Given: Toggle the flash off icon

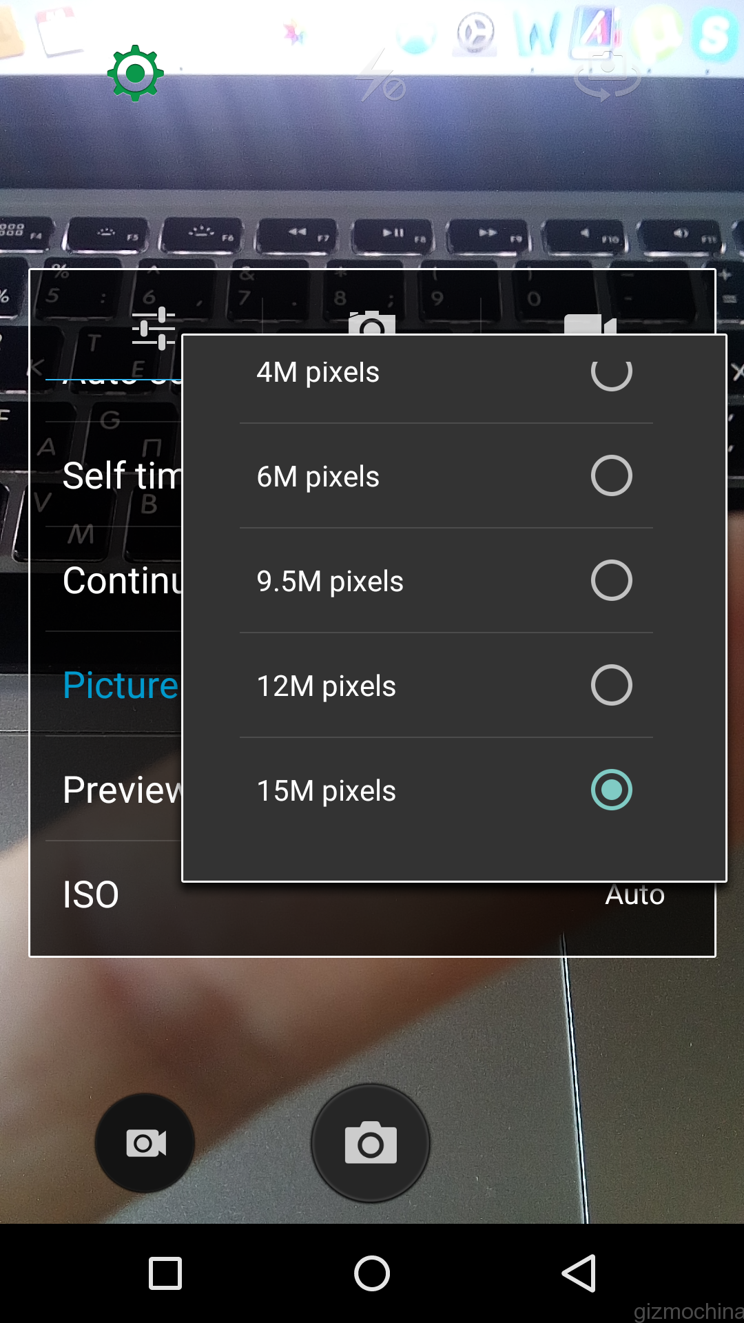Looking at the screenshot, I should (x=380, y=78).
